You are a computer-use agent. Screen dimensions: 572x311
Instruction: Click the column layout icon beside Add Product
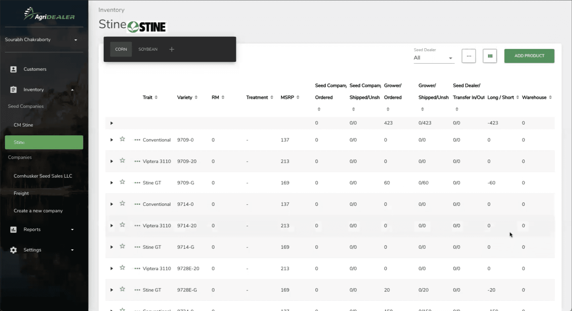[490, 56]
